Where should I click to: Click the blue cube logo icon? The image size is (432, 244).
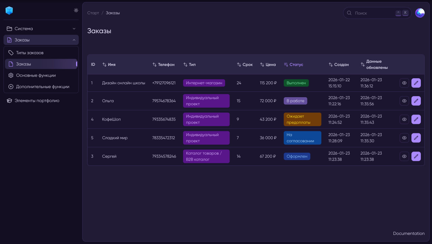(x=9, y=10)
